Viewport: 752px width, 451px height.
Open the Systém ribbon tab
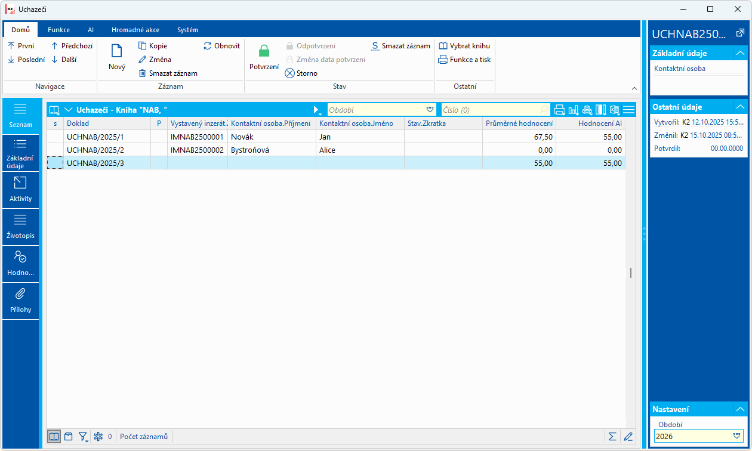pyautogui.click(x=187, y=30)
